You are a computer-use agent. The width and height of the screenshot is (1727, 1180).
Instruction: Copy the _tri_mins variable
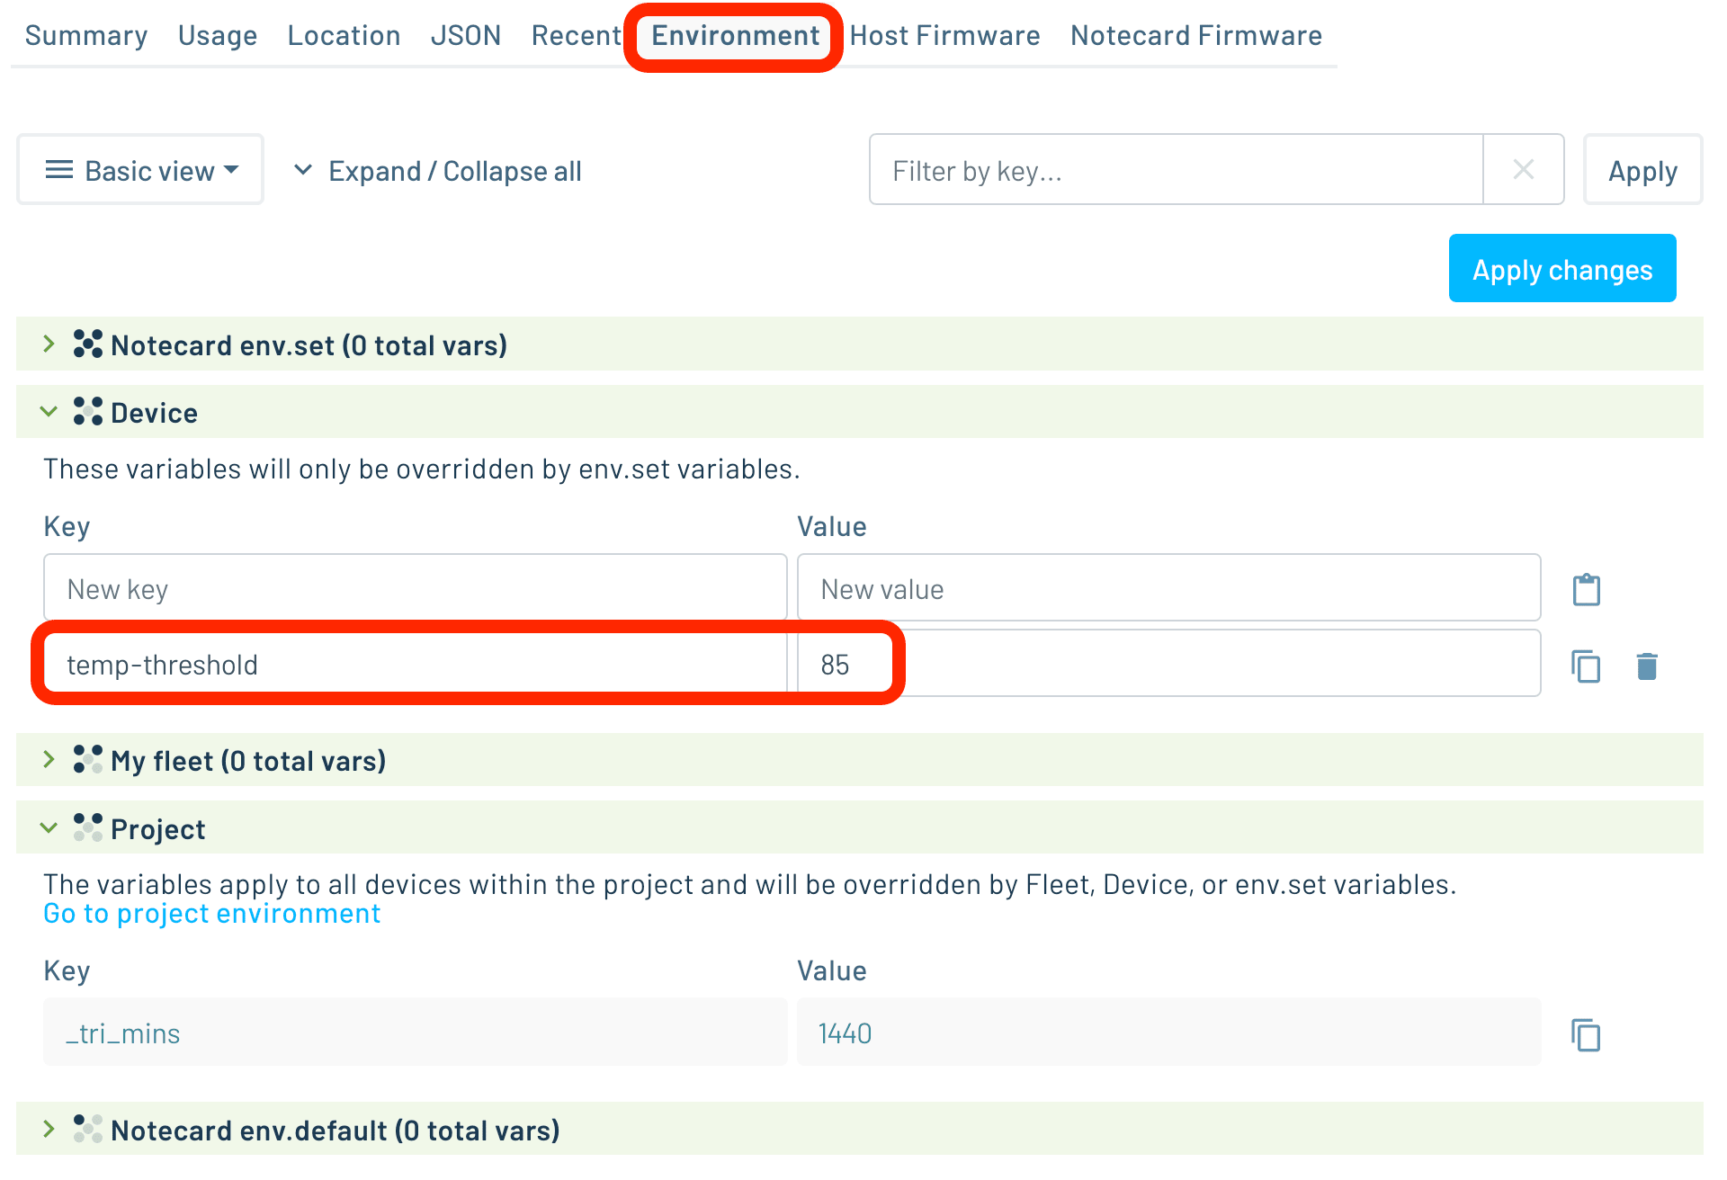point(1587,1035)
